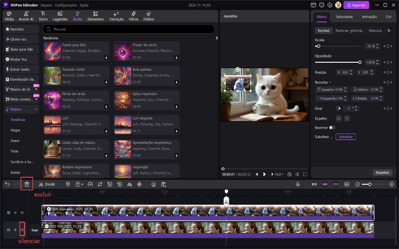Open the Efeitos tab in top toolbar
Image resolution: width=399 pixels, height=249 pixels.
[149, 16]
